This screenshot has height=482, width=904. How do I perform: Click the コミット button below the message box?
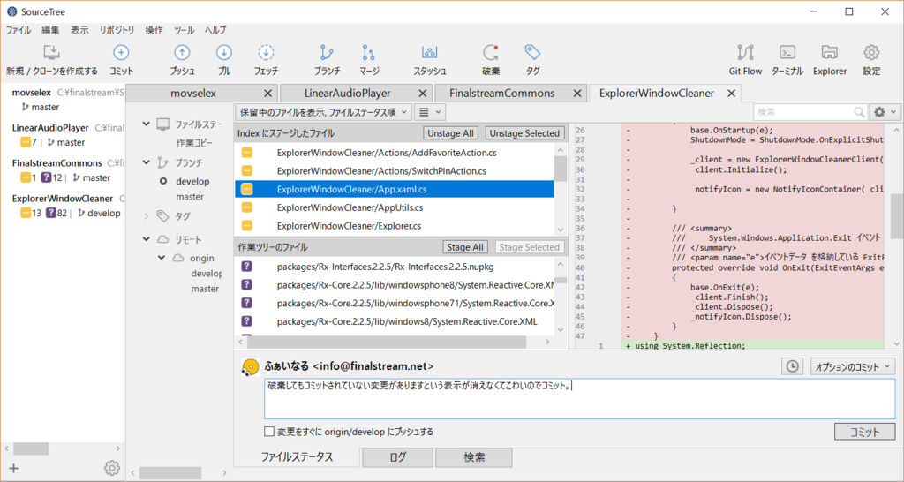(x=865, y=432)
